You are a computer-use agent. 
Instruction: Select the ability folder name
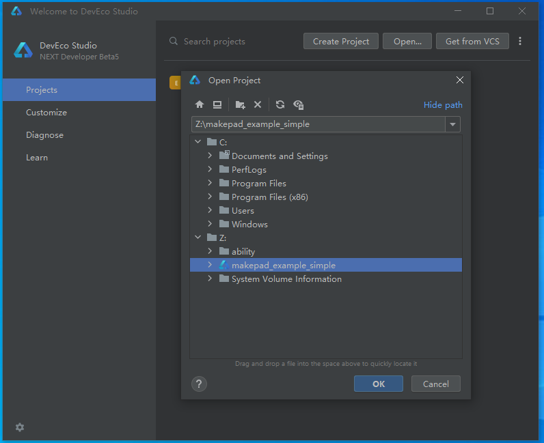(243, 252)
